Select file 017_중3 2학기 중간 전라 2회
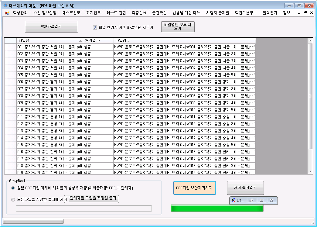317x227 pixels. [49, 159]
